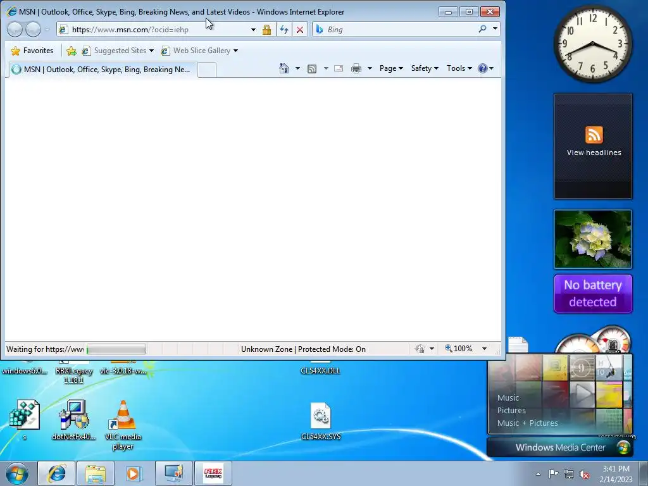The image size is (648, 486).
Task: Click the Internet Explorer taskbar icon
Action: [x=56, y=473]
